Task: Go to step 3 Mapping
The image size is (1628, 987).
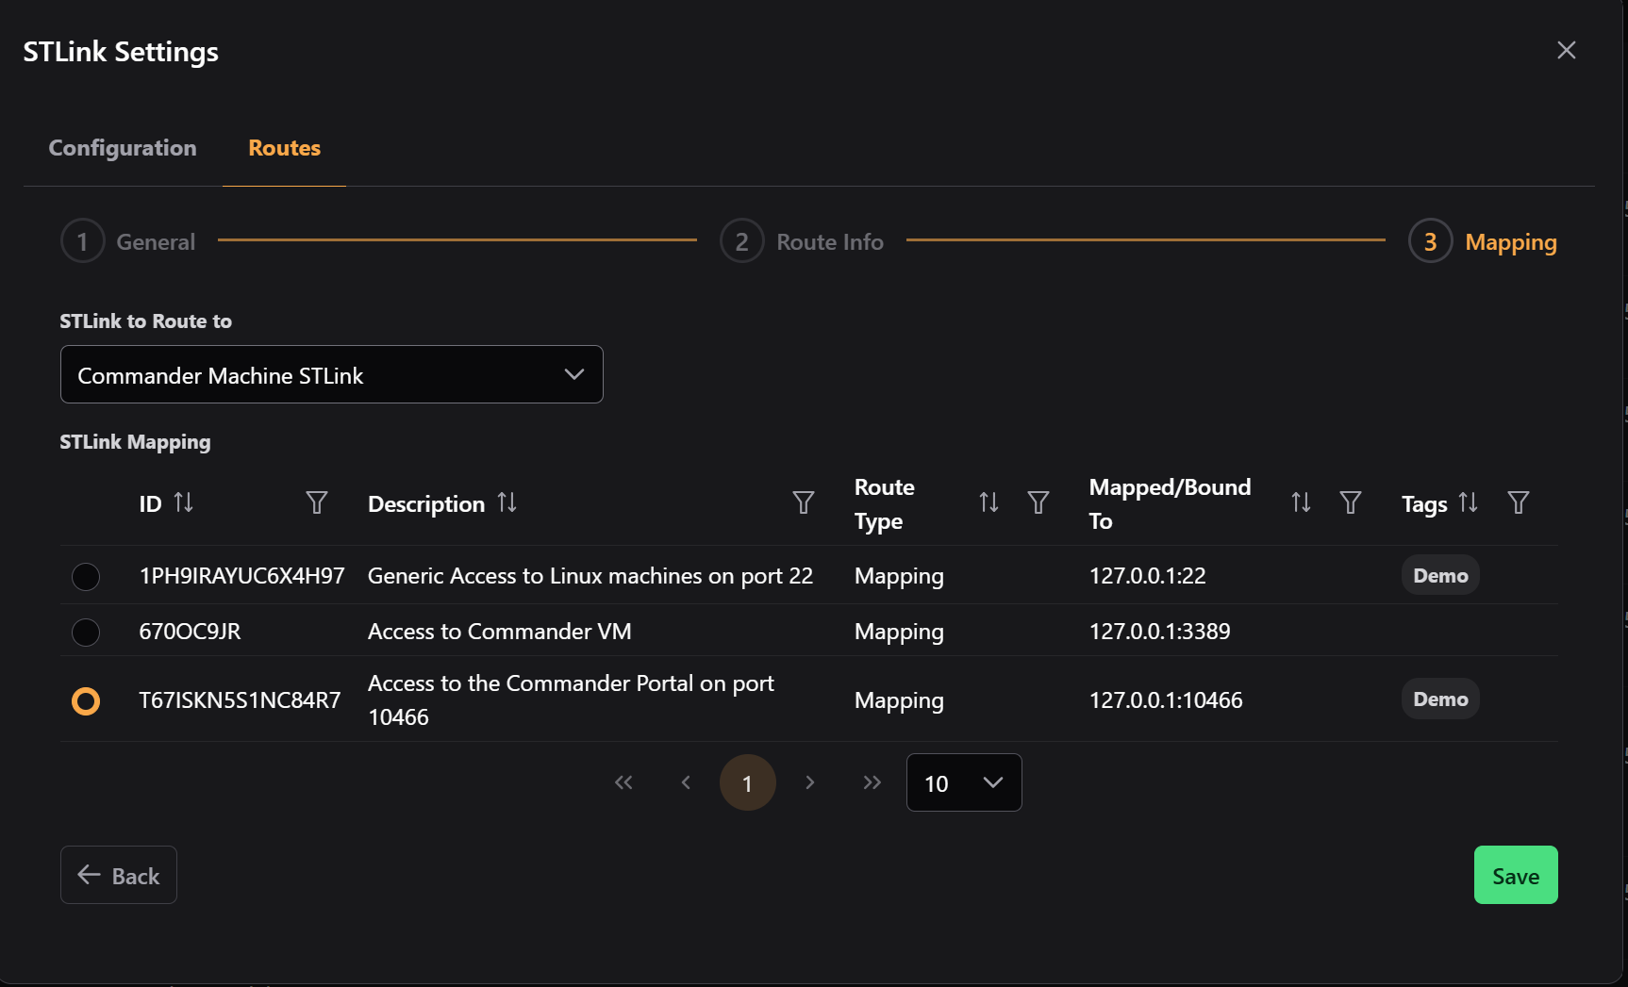Action: pyautogui.click(x=1483, y=241)
